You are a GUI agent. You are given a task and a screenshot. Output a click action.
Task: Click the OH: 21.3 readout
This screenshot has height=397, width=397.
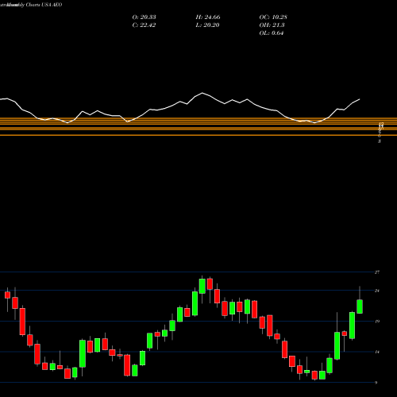click(x=272, y=25)
